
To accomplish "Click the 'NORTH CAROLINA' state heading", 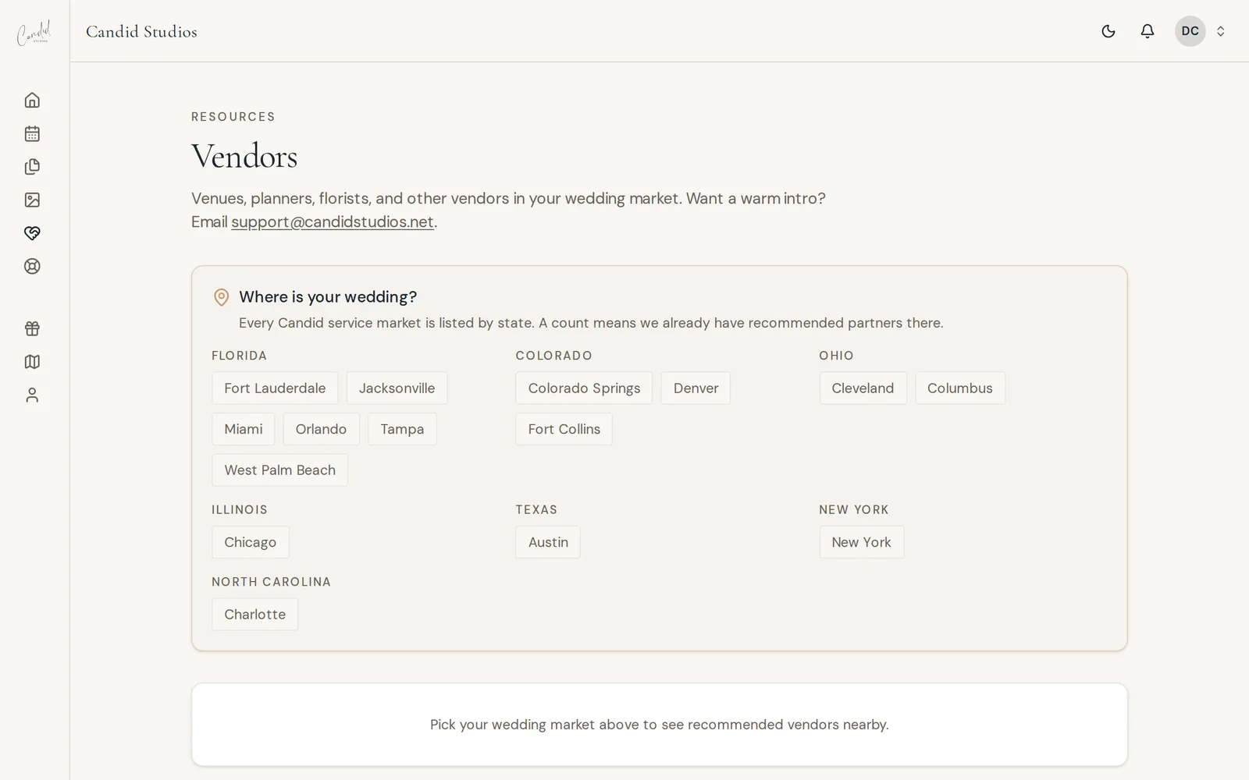I will pyautogui.click(x=272, y=582).
